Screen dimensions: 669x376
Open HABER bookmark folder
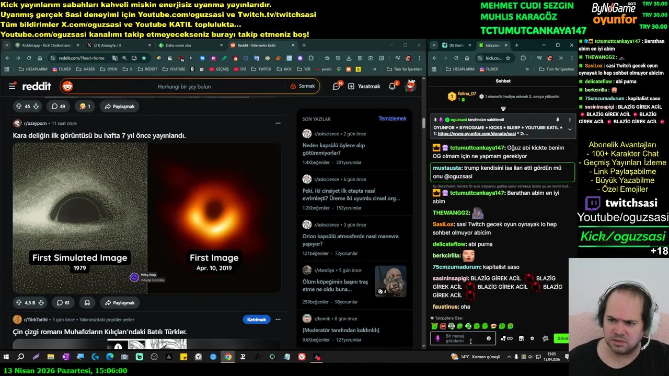(86, 69)
